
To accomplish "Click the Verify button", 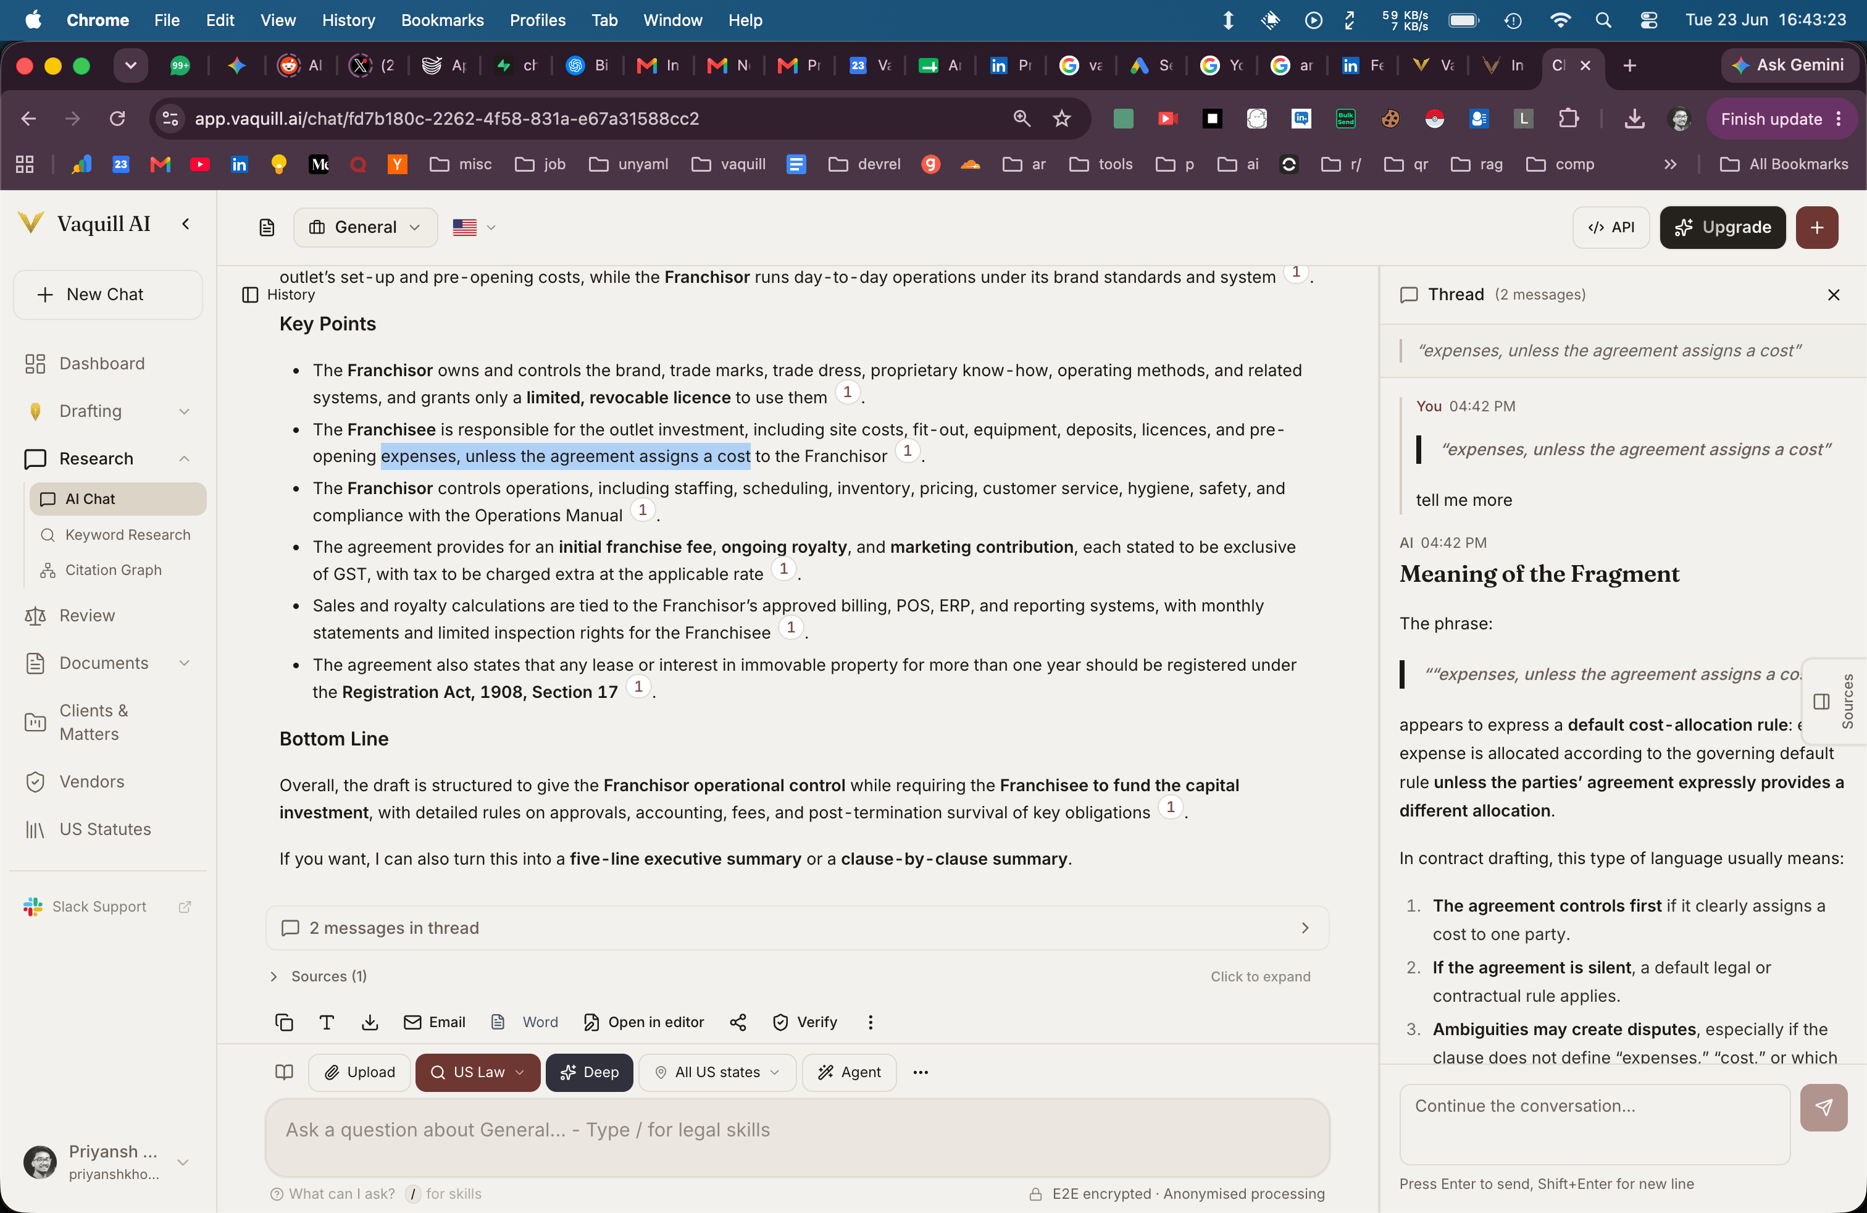I will (x=805, y=1022).
